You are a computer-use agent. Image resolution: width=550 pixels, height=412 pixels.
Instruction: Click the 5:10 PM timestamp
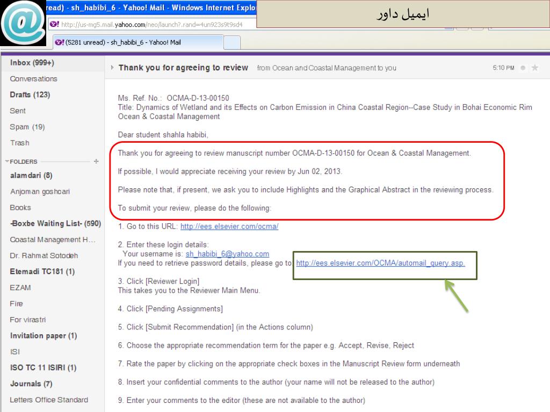(x=503, y=68)
